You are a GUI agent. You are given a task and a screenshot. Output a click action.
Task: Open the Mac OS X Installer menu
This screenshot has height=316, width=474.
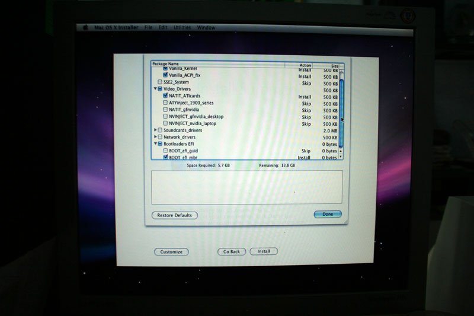coord(116,27)
